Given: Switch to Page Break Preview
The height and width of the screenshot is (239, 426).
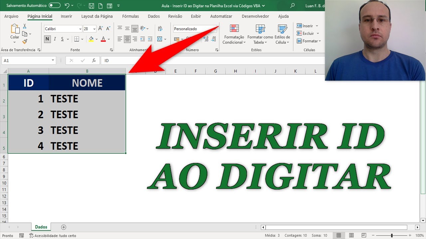Looking at the screenshot, I should pos(363,235).
